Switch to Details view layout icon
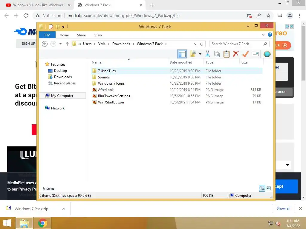This screenshot has height=229, width=306. tap(262, 188)
